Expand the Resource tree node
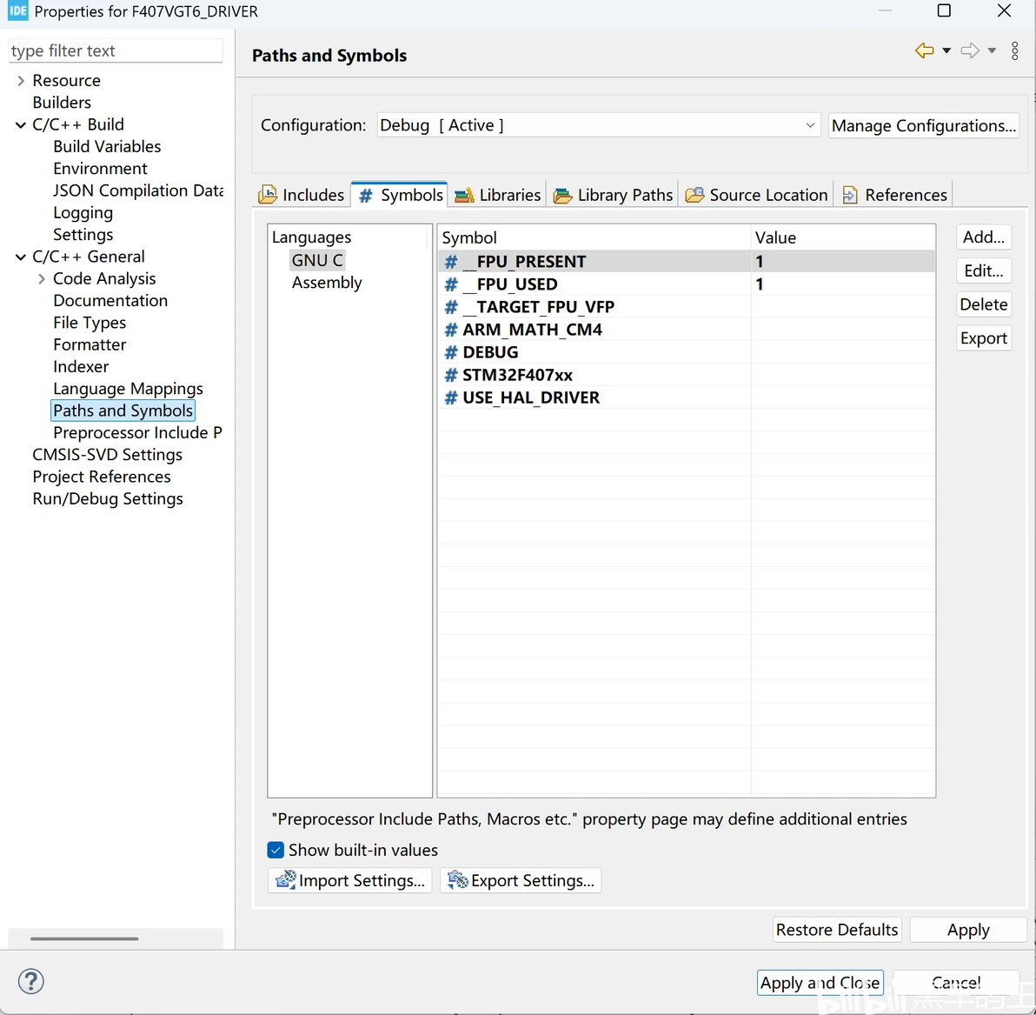The width and height of the screenshot is (1036, 1015). pos(21,81)
